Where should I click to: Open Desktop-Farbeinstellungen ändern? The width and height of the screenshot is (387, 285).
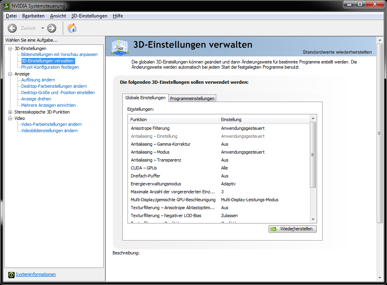coord(54,86)
